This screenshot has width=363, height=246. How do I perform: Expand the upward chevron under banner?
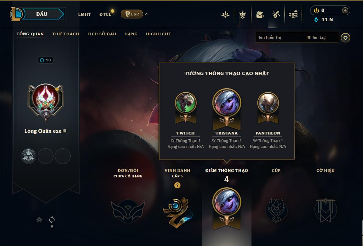point(39,220)
